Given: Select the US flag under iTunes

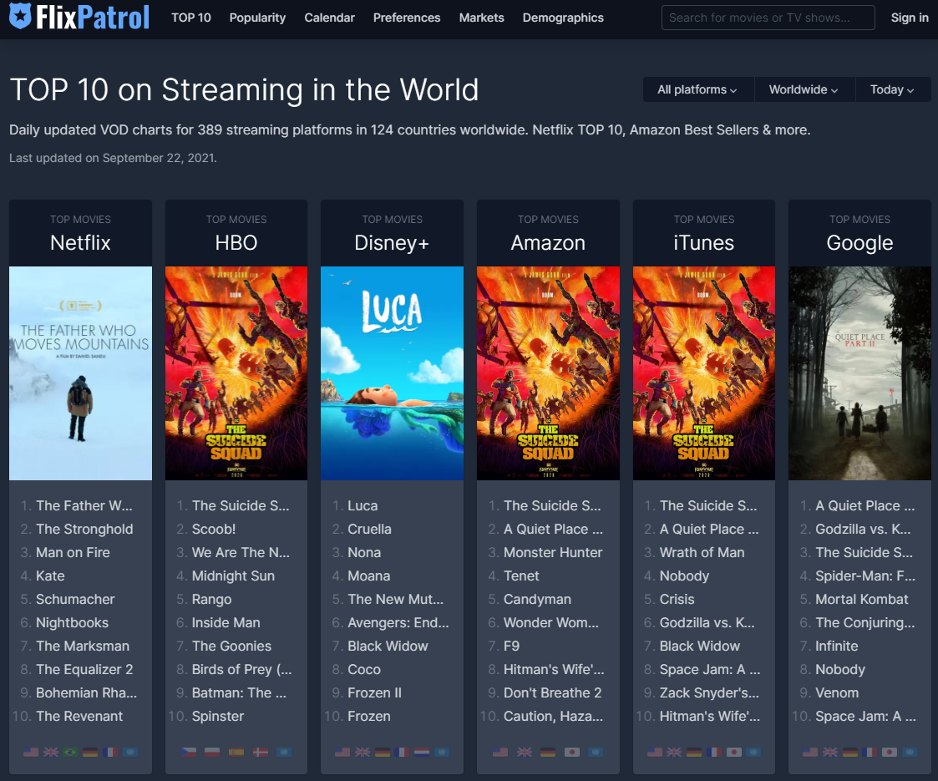Looking at the screenshot, I should 655,753.
